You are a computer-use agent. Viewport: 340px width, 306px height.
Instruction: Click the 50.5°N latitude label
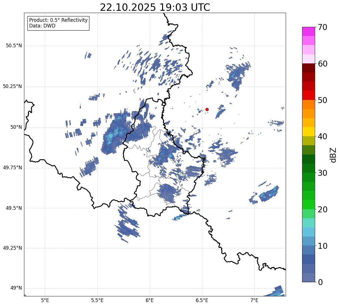click(x=14, y=46)
